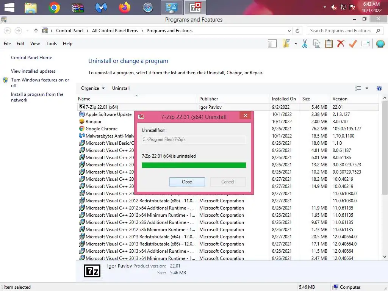Click the Search Programs and Features box

click(x=345, y=31)
